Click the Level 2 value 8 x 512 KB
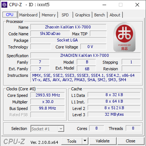 tap(114, 108)
